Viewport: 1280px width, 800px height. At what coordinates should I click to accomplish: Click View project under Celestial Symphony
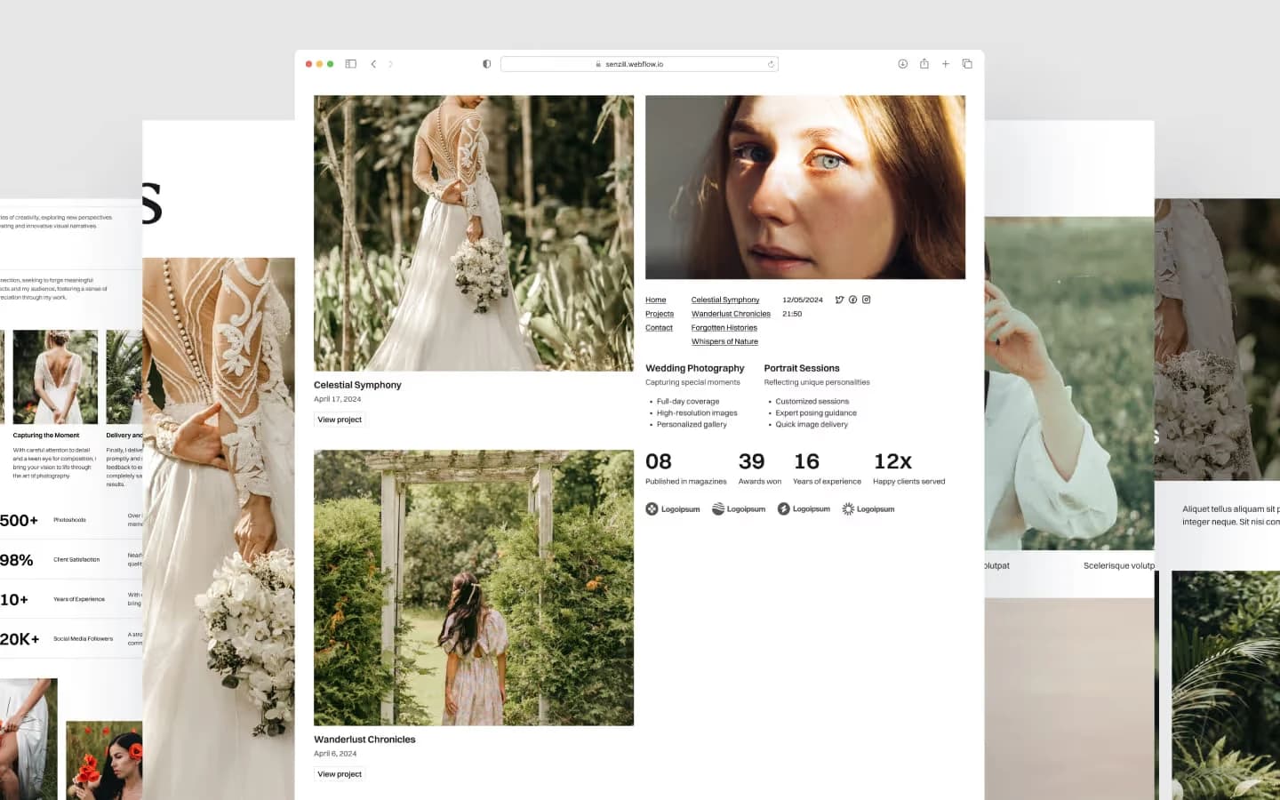point(340,420)
